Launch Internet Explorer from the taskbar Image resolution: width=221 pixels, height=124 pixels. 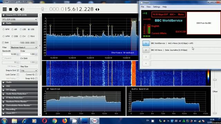tap(24, 121)
